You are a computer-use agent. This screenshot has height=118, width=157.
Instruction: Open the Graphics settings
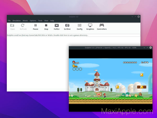[x=90, y=27]
